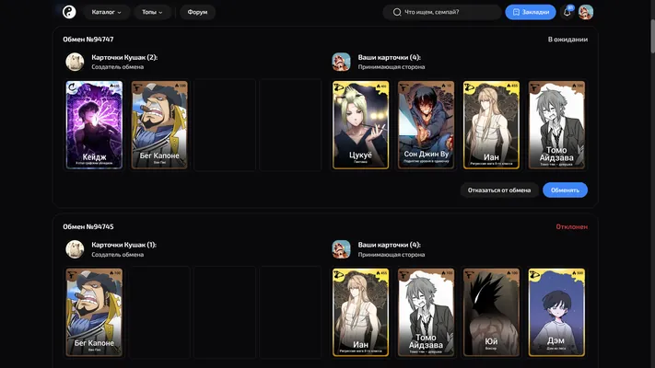Open Закладки bookmarks button
This screenshot has height=368, width=655.
click(531, 12)
